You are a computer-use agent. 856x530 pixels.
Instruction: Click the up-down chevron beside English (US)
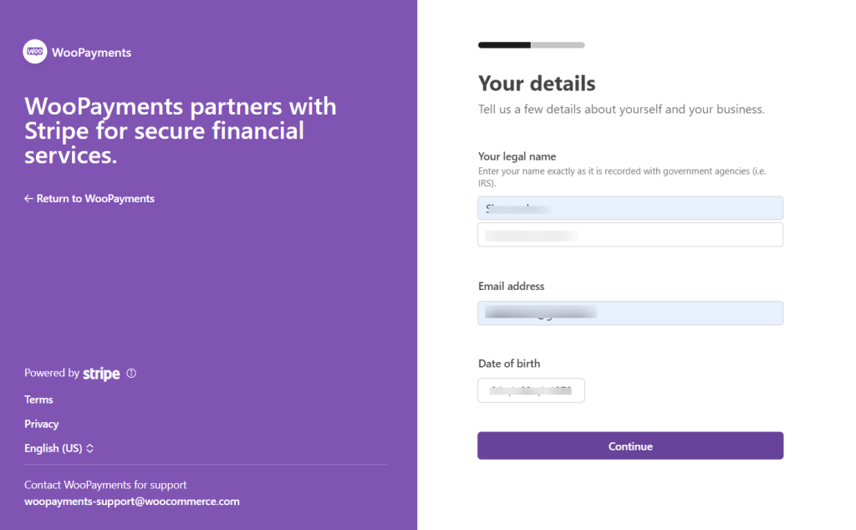point(90,449)
